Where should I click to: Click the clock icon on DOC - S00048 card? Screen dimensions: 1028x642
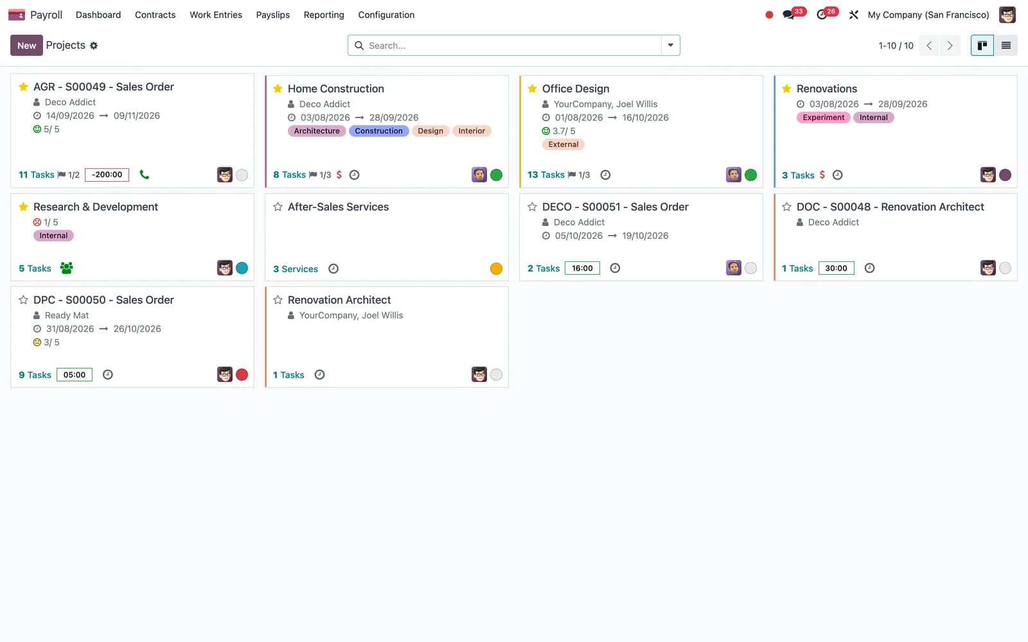point(869,268)
